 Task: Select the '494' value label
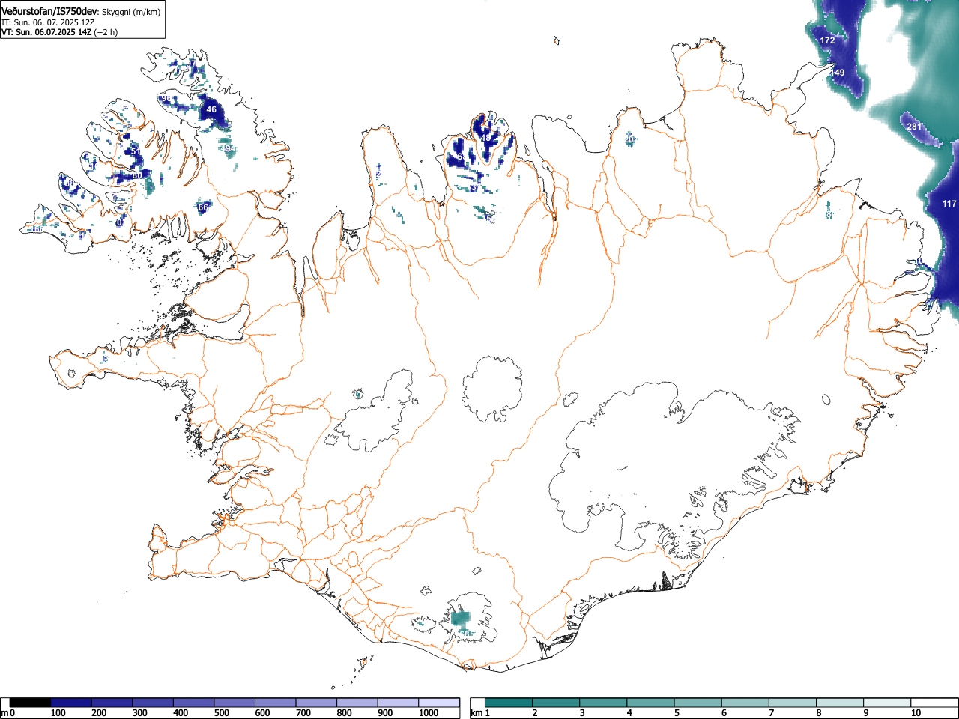[x=227, y=148]
